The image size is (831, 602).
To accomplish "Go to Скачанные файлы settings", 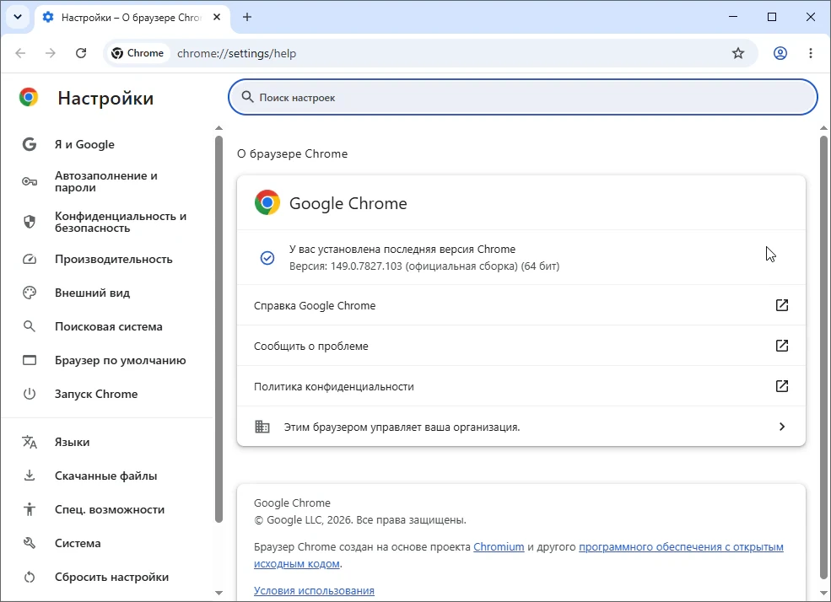I will click(x=109, y=476).
